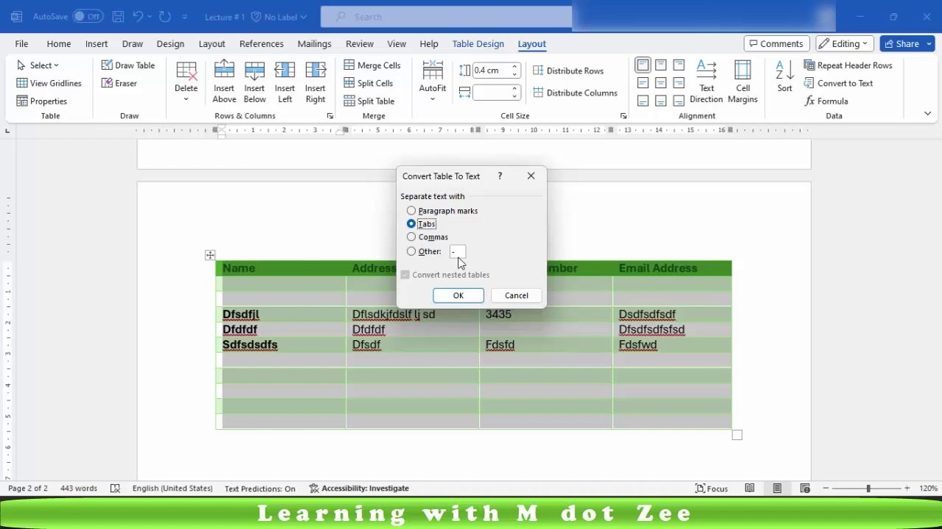Click zoom out minus button
Image resolution: width=942 pixels, height=529 pixels.
[x=826, y=488]
